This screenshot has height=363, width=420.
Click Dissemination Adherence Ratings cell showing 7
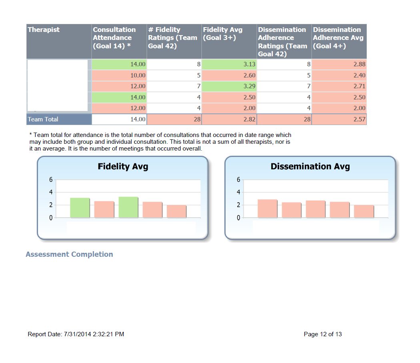tap(284, 86)
